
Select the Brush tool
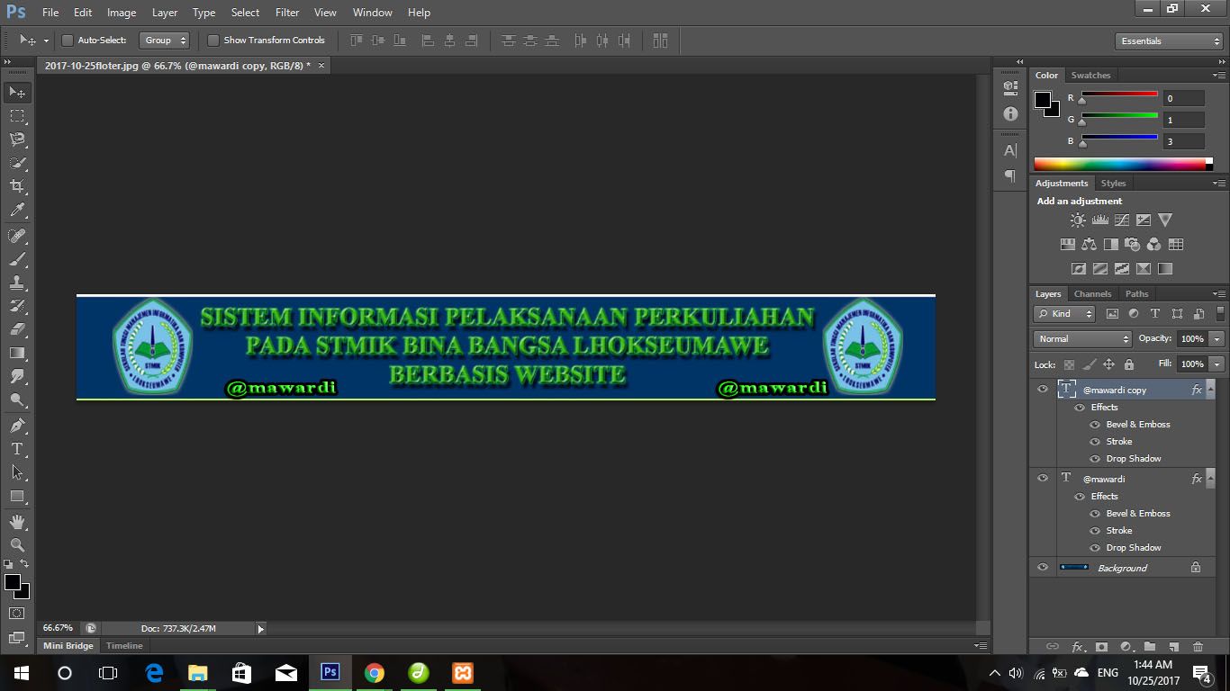(17, 259)
